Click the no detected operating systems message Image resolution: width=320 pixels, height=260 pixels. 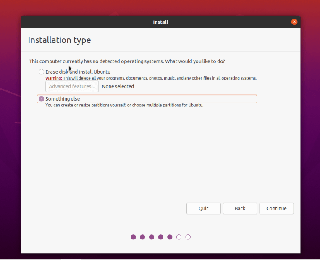127,61
